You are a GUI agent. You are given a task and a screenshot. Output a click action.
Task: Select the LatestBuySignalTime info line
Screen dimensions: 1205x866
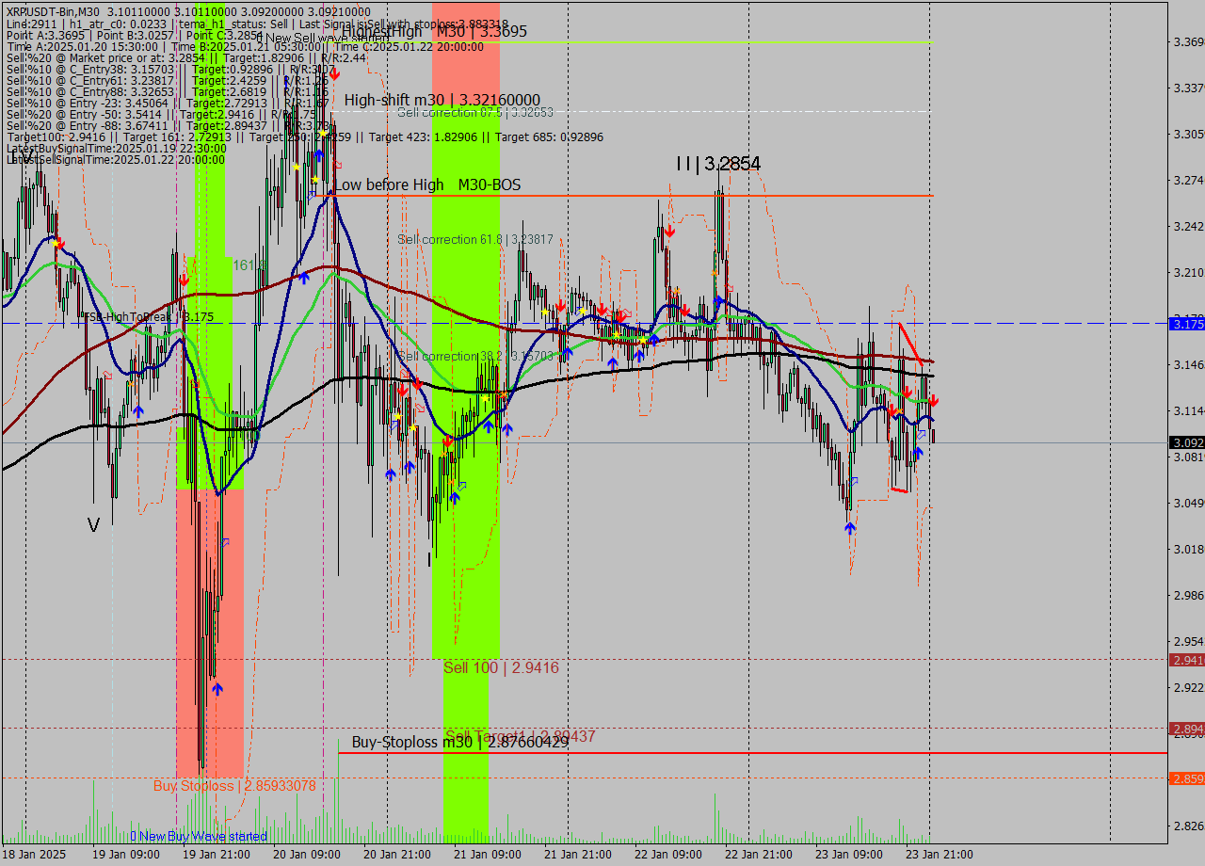(x=116, y=149)
